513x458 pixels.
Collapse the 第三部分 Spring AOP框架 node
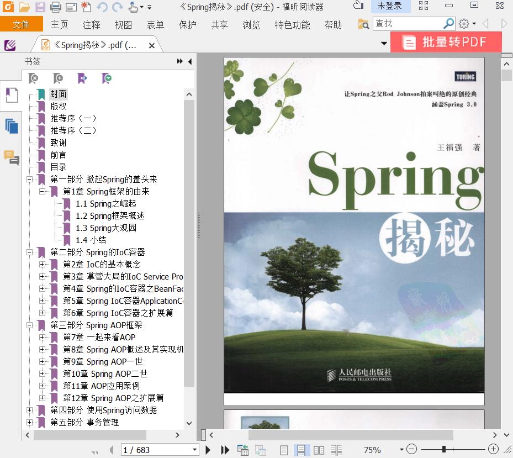[30, 325]
